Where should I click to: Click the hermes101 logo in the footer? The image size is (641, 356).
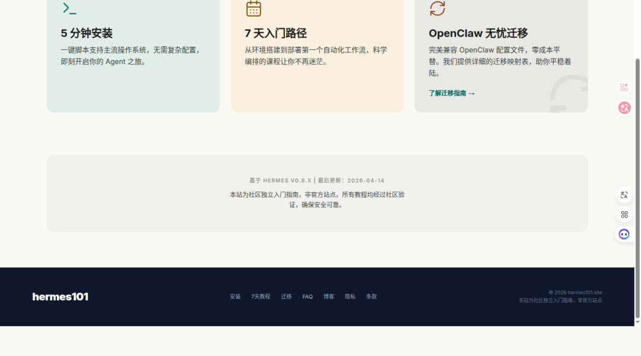59,297
